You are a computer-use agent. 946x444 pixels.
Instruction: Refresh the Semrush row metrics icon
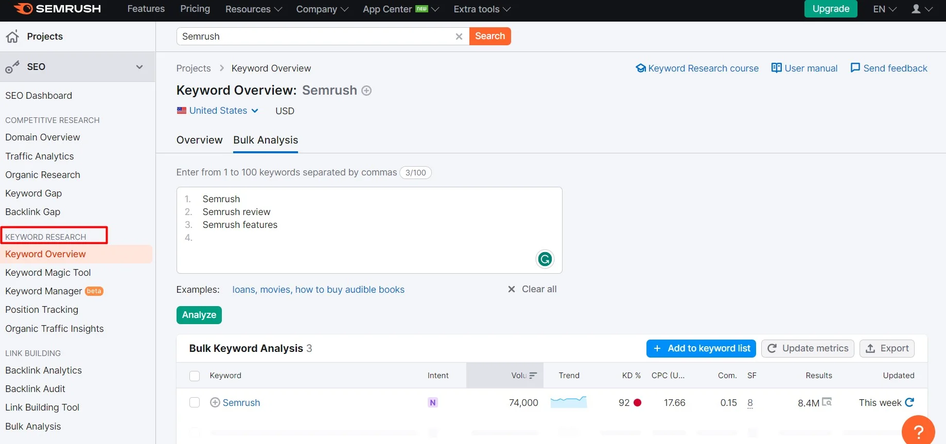pyautogui.click(x=909, y=402)
